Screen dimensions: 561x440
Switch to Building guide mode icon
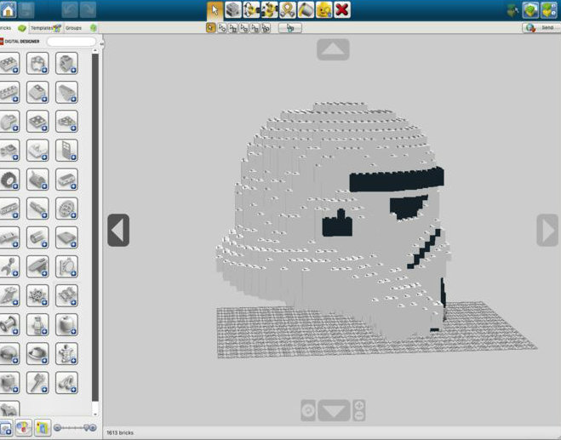(549, 9)
